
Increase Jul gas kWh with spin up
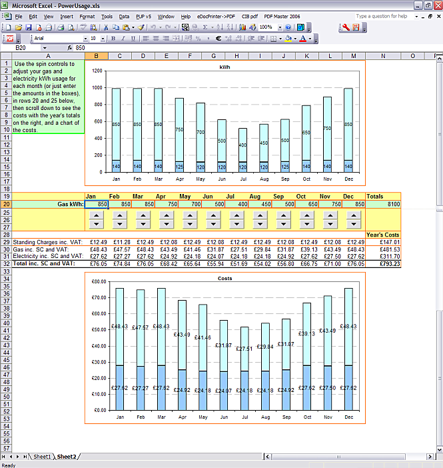(x=237, y=215)
